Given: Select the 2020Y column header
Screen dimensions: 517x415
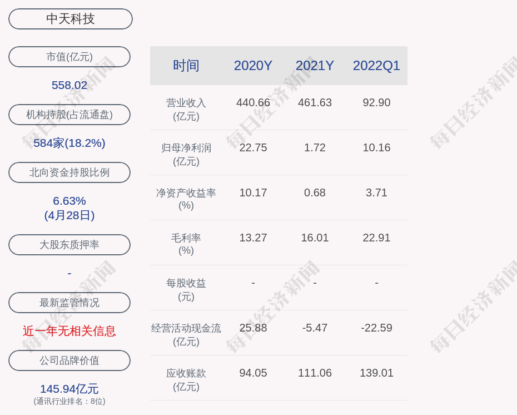Looking at the screenshot, I should click(253, 66).
